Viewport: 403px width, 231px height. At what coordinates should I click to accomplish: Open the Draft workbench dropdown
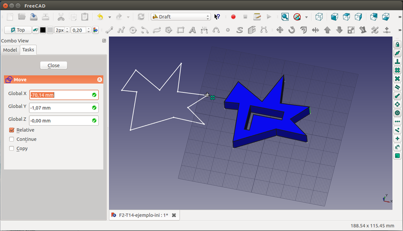click(180, 17)
